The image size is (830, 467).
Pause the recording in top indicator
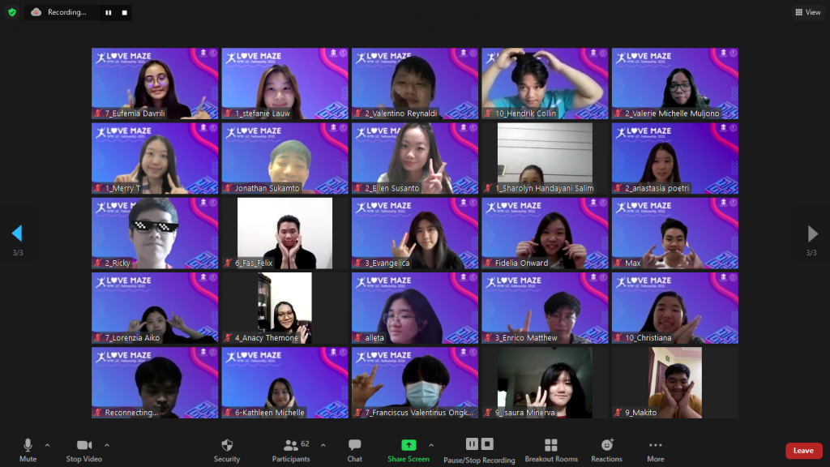tap(109, 13)
